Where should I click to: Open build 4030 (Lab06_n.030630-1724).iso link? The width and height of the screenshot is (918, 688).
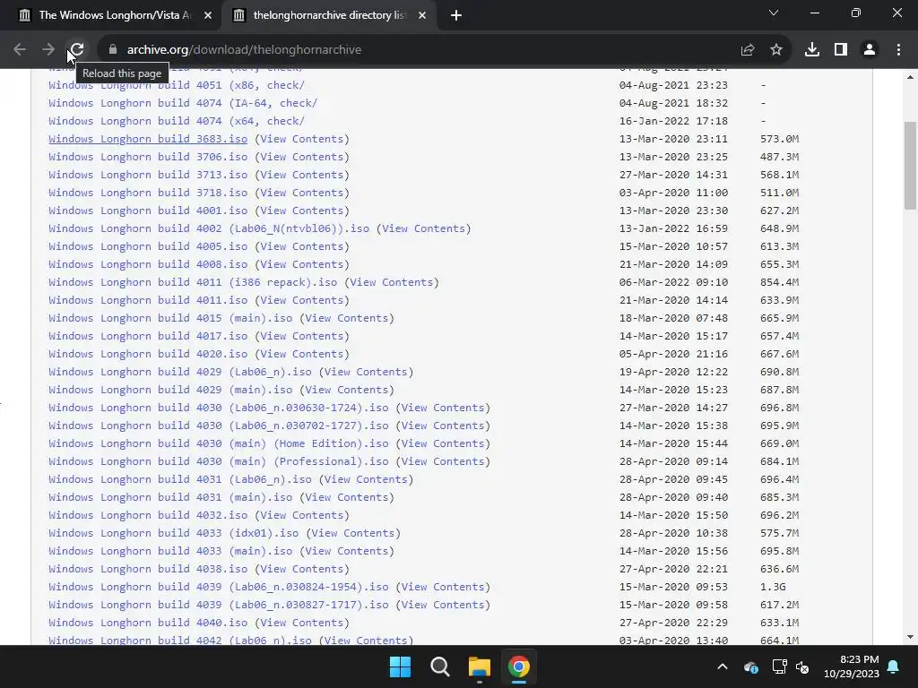pyautogui.click(x=219, y=408)
